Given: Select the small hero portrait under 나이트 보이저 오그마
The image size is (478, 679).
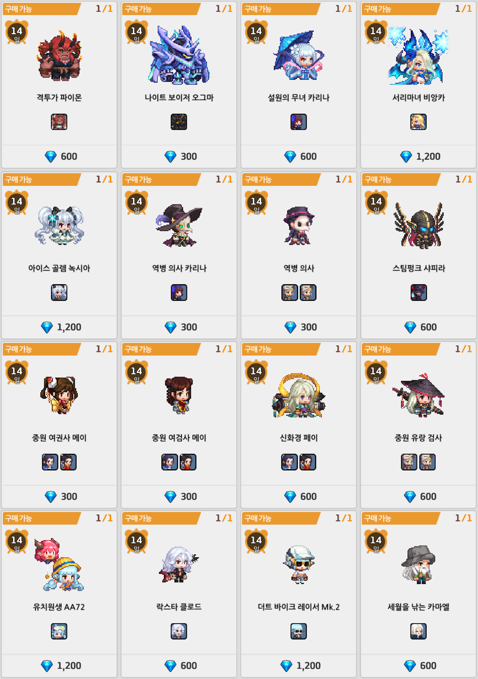Looking at the screenshot, I should coord(179,122).
